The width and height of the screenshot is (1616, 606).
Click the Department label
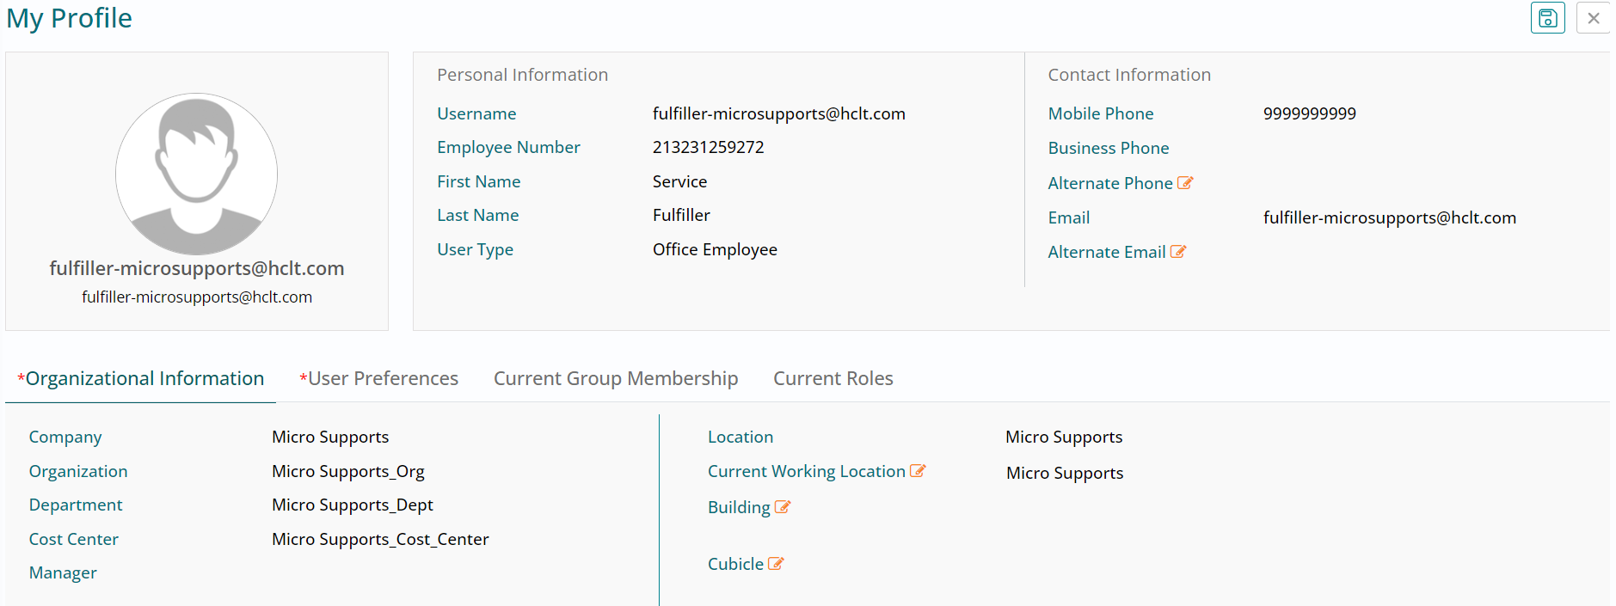click(76, 505)
